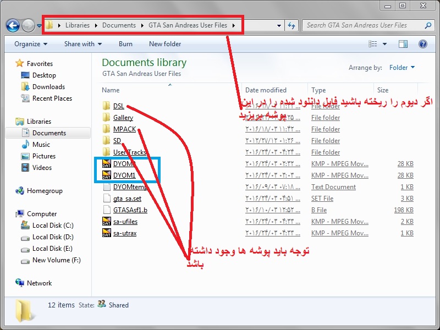This screenshot has width=440, height=330.
Task: Select the Gallery folder icon
Action: [x=106, y=117]
